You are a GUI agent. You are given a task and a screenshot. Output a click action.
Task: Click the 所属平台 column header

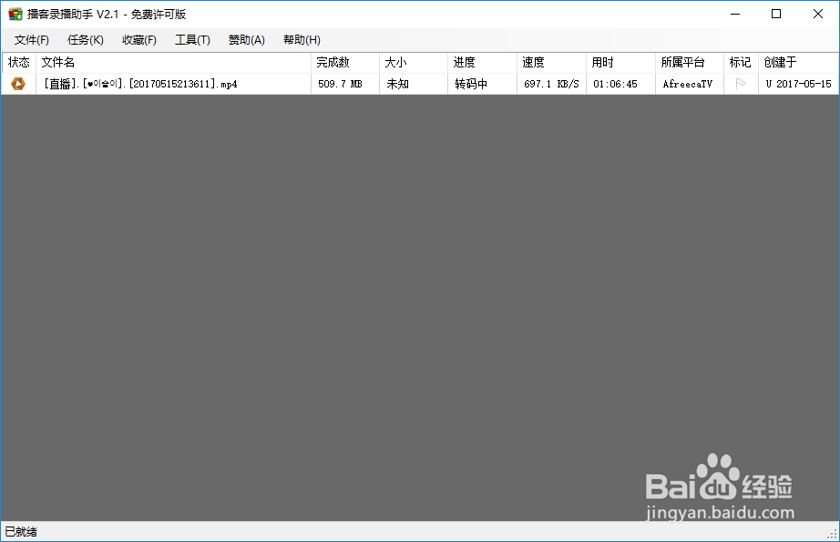tap(689, 62)
